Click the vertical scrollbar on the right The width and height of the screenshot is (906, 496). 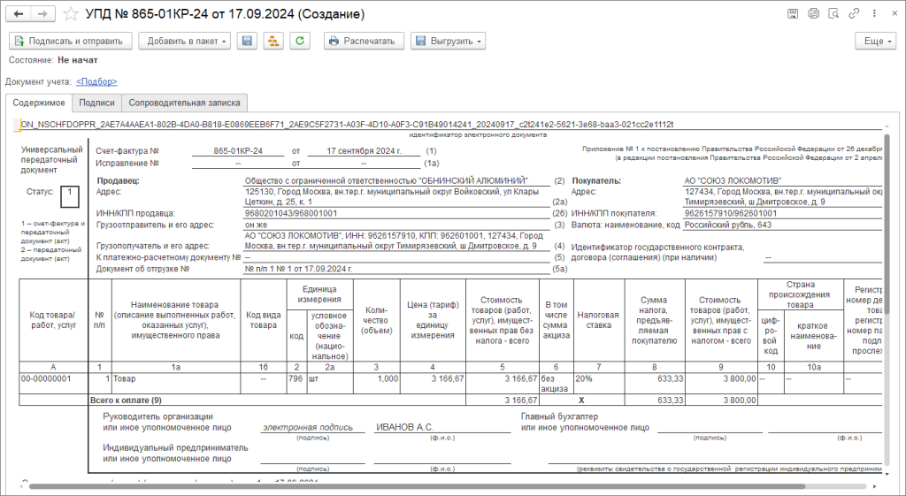click(887, 225)
